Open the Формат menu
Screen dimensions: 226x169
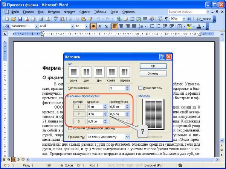point(69,12)
